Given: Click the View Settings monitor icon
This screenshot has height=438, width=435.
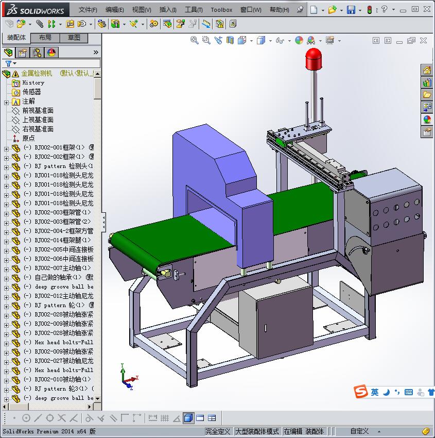Looking at the screenshot, I should (x=330, y=41).
